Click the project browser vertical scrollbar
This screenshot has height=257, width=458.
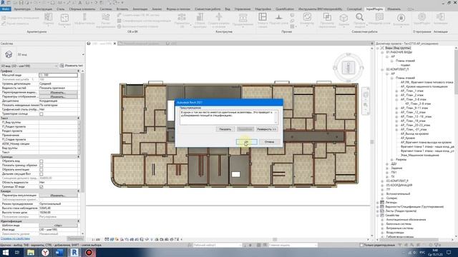click(456, 142)
